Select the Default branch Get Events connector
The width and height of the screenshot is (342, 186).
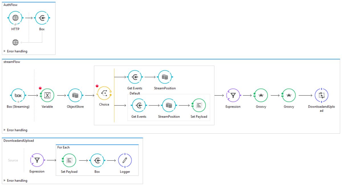(139, 105)
